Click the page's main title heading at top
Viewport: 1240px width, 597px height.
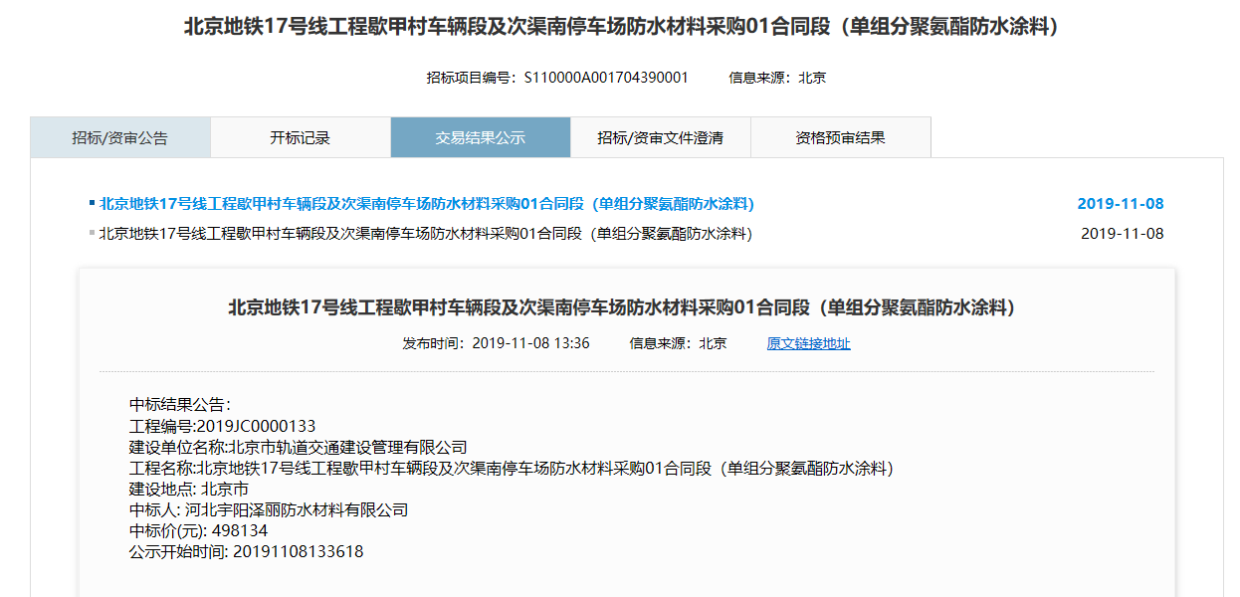pyautogui.click(x=620, y=27)
